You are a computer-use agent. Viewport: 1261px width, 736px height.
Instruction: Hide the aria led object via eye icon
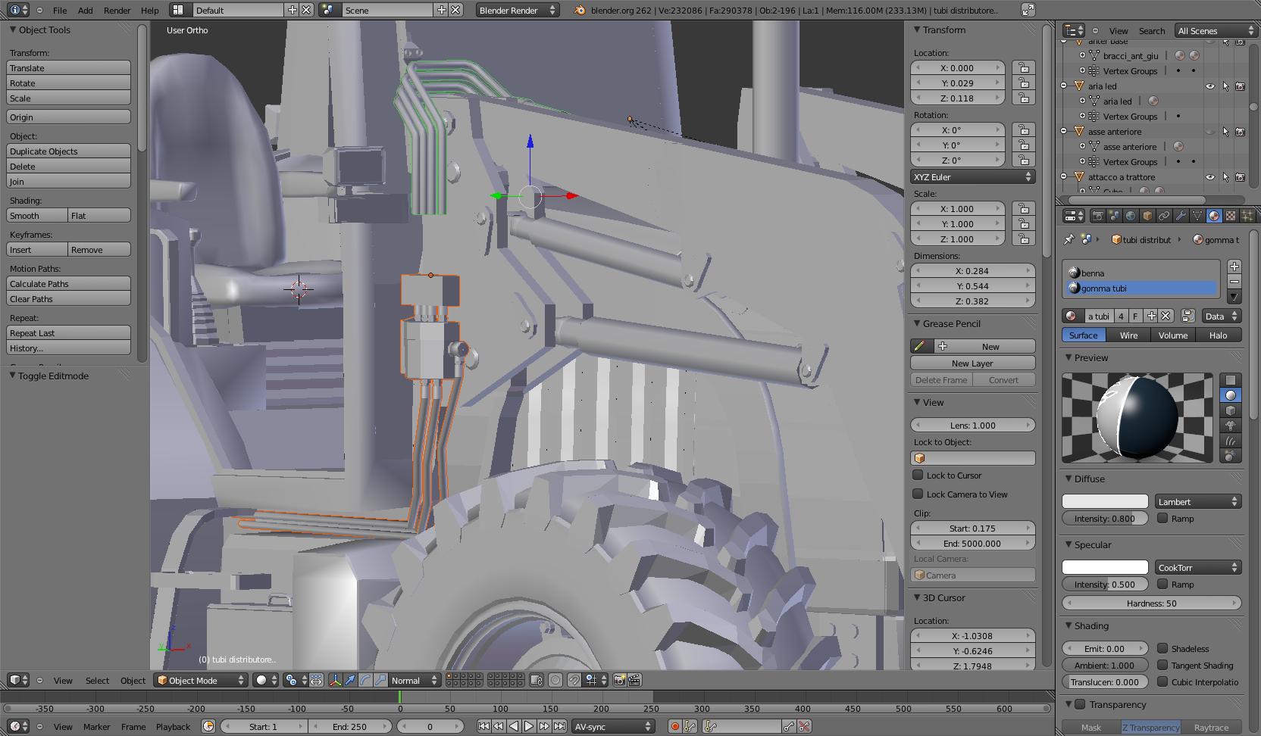tap(1210, 86)
